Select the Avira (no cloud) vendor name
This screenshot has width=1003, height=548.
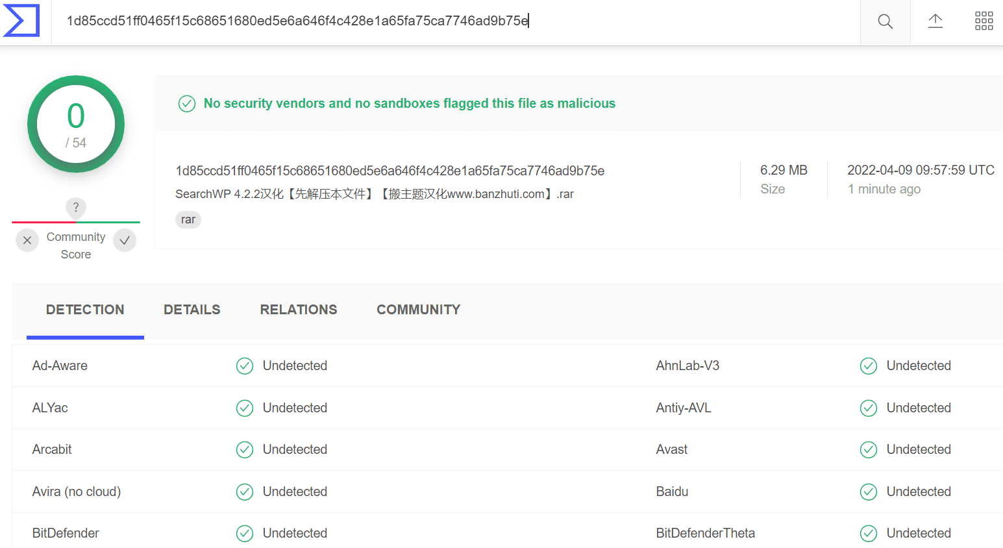77,492
